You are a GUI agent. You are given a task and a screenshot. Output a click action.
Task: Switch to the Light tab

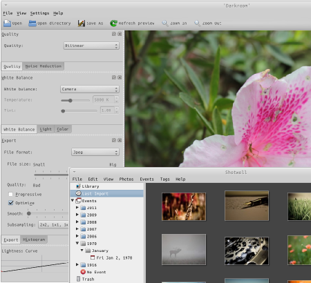coord(46,129)
